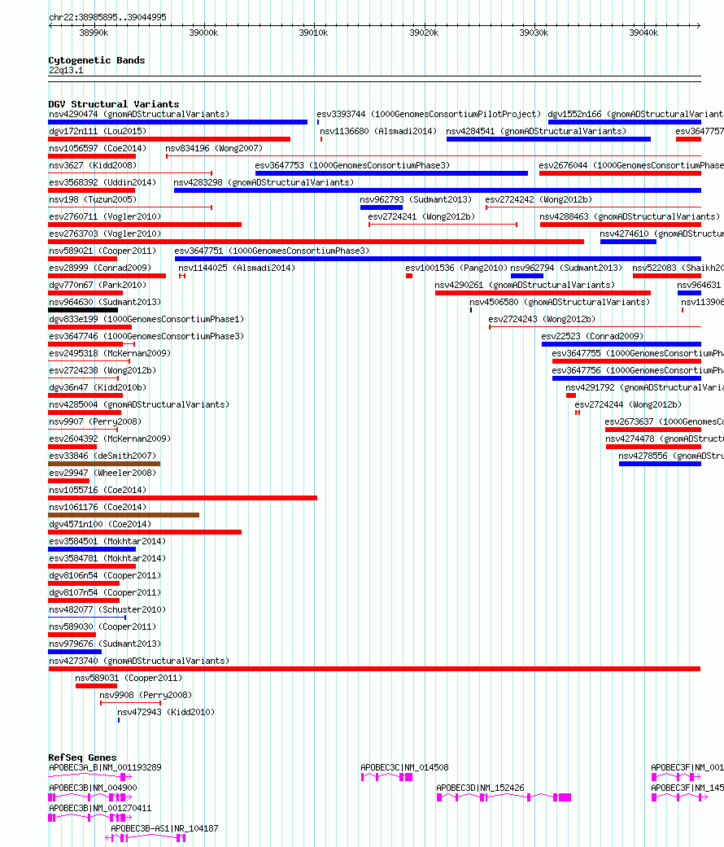Screen dimensions: 724x847
Task: Select esv3568392 (Uddin2014) label
Action: 102,182
